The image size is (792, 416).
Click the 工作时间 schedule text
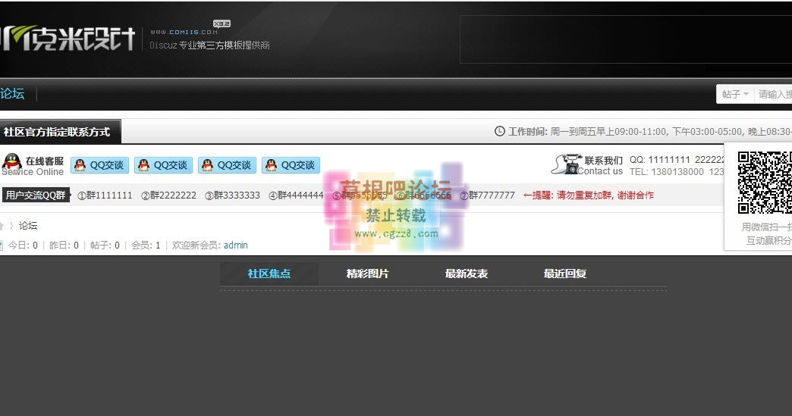click(649, 132)
